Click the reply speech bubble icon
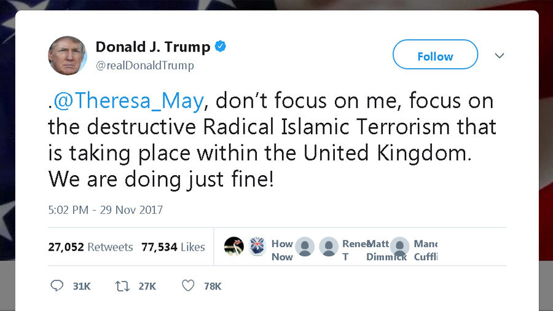This screenshot has height=311, width=553. coord(57,286)
